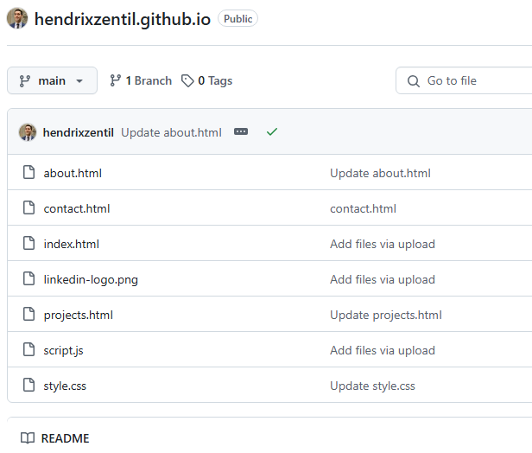Viewport: 532px width, 453px height.
Task: Click the green checkmark commit status
Action: 272,132
